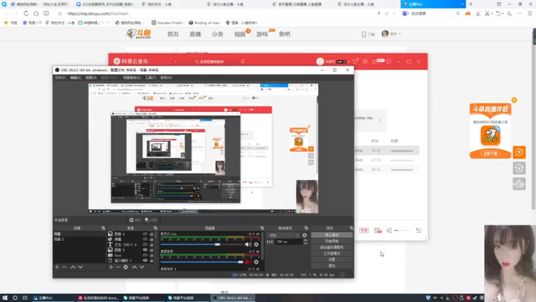Open NetEase Music messages mail icon

(x=375, y=62)
